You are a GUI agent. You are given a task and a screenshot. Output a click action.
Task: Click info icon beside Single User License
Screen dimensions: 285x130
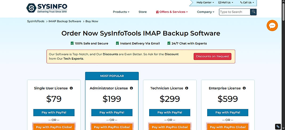pos(71,88)
